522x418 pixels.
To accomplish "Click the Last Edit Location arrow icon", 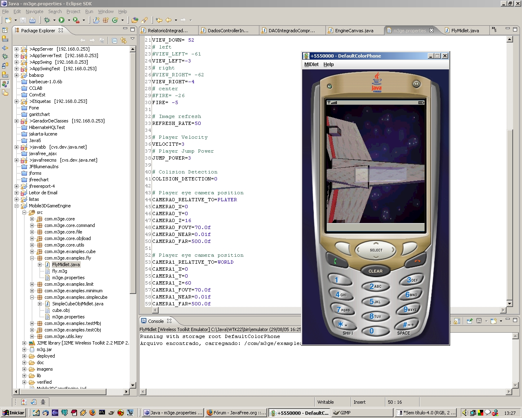I will 159,20.
